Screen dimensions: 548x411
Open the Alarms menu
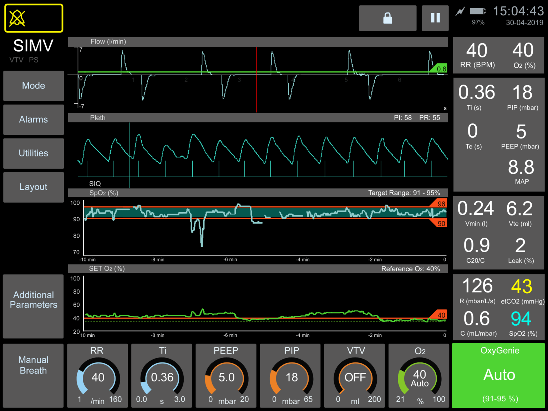34,120
